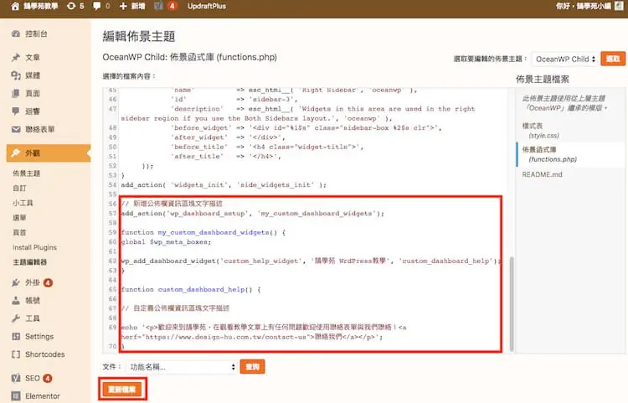Click line 54 add_action widgets_init
The width and height of the screenshot is (628, 403).
224,184
